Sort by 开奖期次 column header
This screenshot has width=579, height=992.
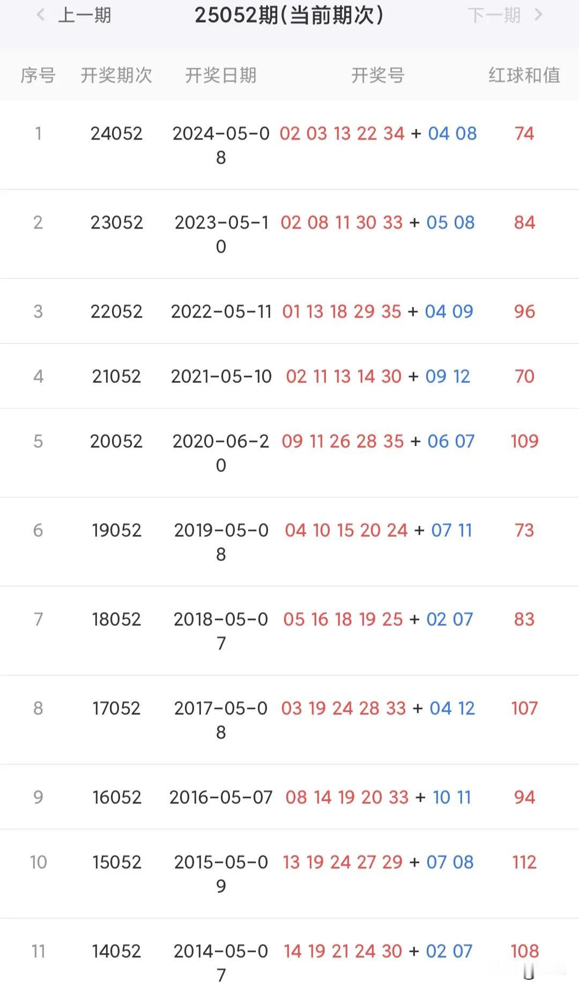click(116, 75)
